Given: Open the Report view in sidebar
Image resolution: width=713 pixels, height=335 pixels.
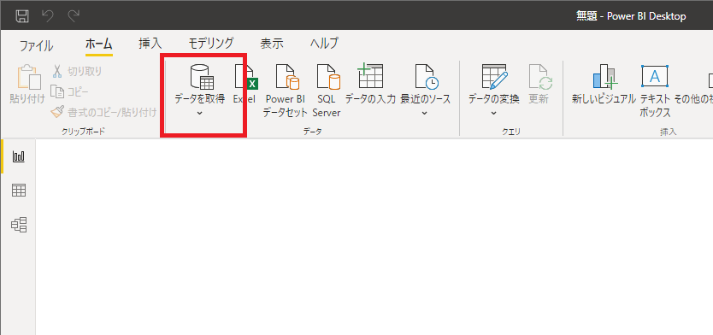Looking at the screenshot, I should click(19, 157).
